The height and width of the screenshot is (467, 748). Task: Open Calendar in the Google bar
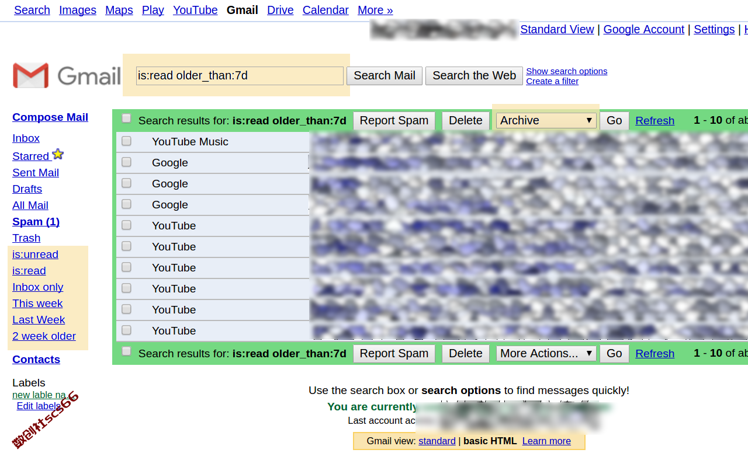pos(325,10)
